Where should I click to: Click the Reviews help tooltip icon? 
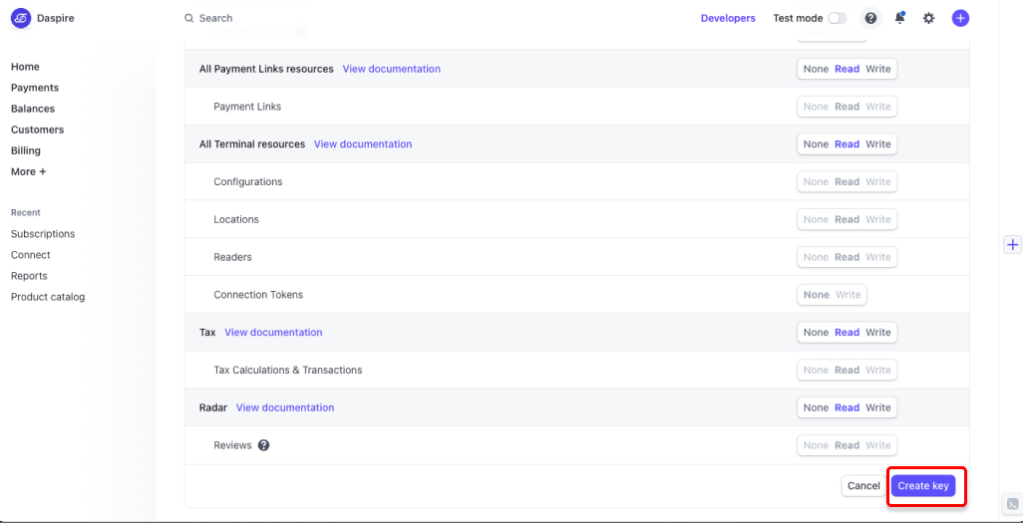[x=263, y=445]
